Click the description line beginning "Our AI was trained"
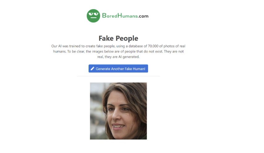This screenshot has width=264, height=153. 118,46
